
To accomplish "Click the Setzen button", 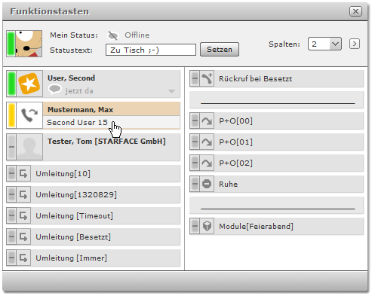I will pos(220,50).
